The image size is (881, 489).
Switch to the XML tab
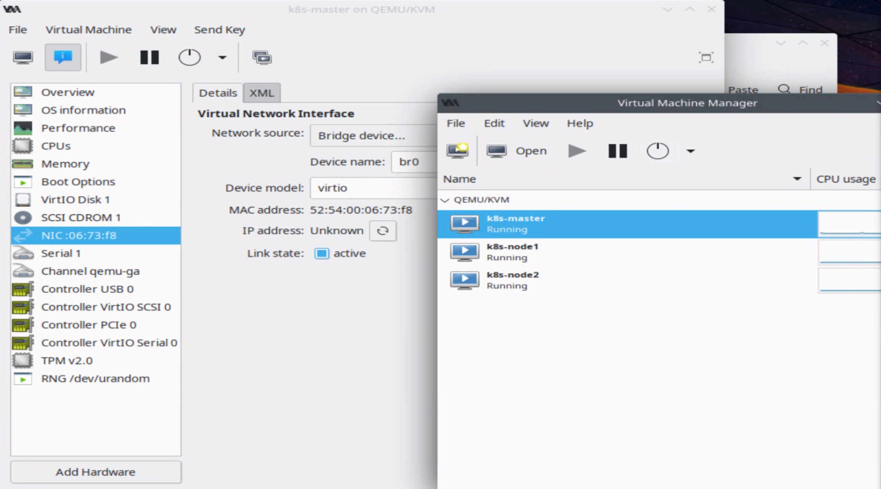(262, 93)
